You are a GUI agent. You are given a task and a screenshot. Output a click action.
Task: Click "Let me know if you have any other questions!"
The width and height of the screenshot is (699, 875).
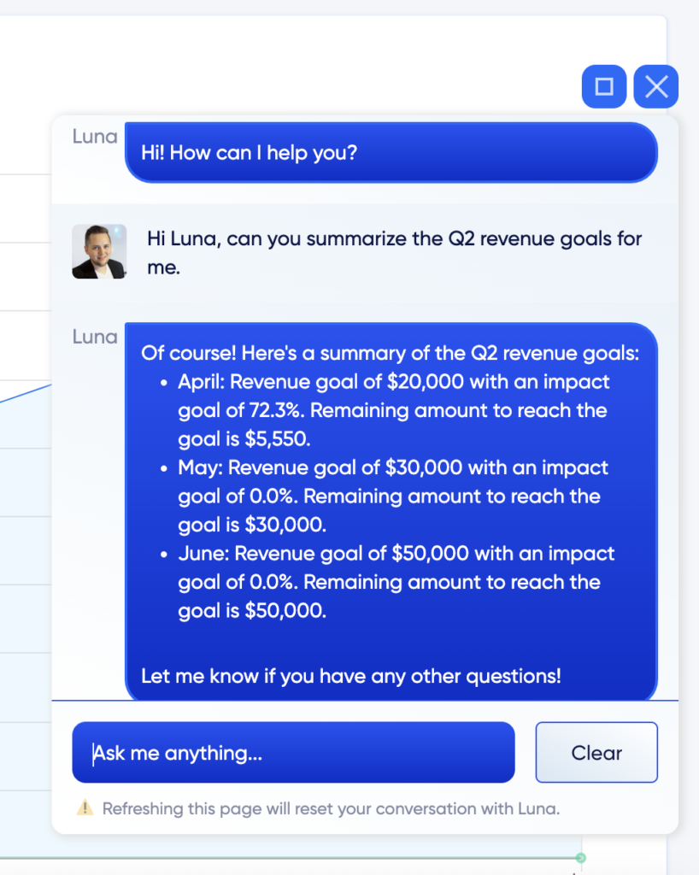click(351, 676)
